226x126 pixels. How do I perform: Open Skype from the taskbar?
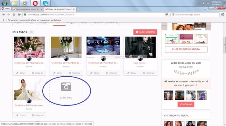click(46, 3)
